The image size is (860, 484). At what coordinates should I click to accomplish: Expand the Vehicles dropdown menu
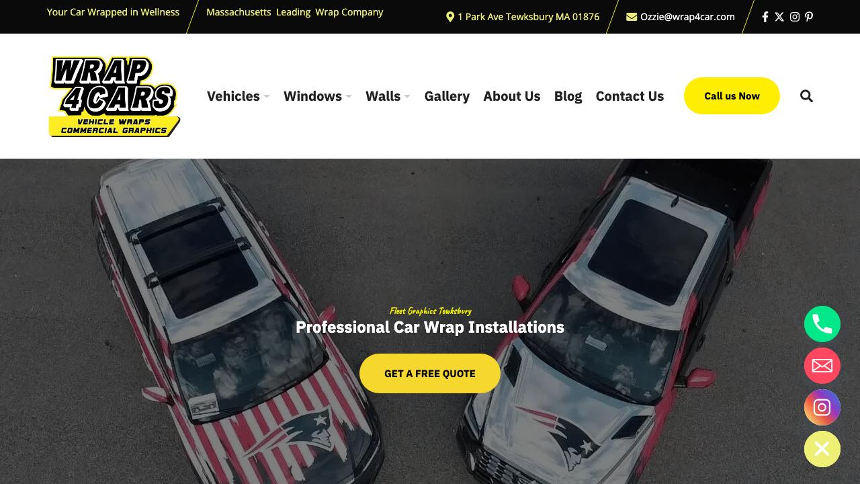click(x=238, y=96)
